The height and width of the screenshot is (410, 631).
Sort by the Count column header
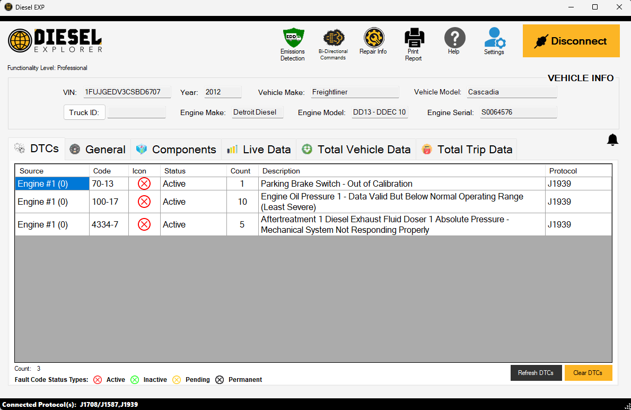(242, 171)
